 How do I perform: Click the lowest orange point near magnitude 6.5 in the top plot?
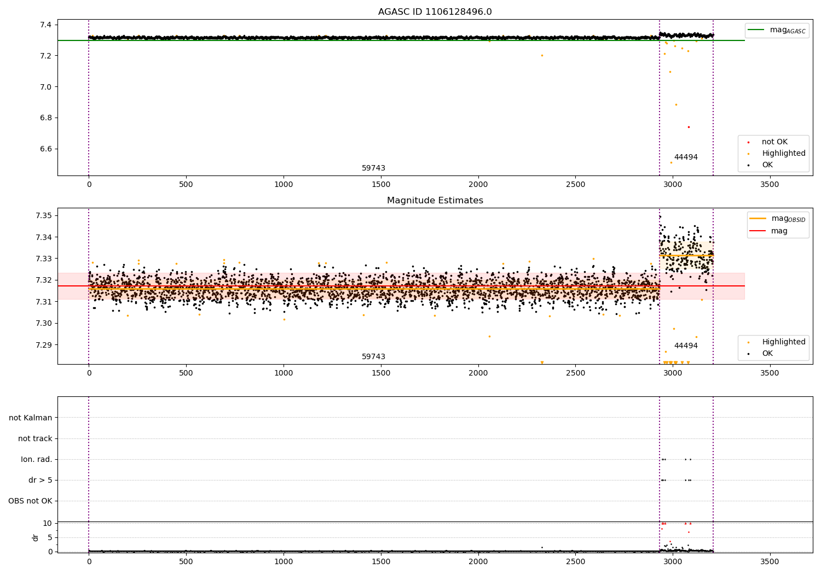[x=671, y=162]
